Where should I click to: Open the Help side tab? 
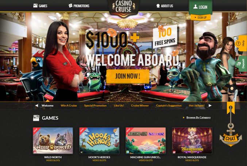[x=241, y=43]
